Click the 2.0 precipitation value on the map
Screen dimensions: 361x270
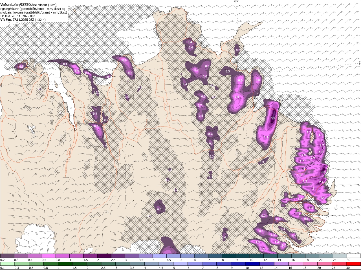[313, 158]
